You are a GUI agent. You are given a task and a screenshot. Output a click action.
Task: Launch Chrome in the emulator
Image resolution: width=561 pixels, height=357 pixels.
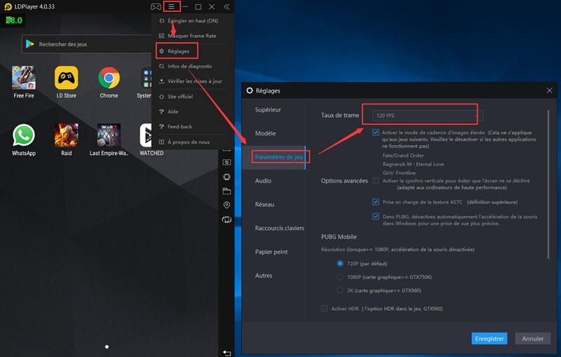coord(109,82)
